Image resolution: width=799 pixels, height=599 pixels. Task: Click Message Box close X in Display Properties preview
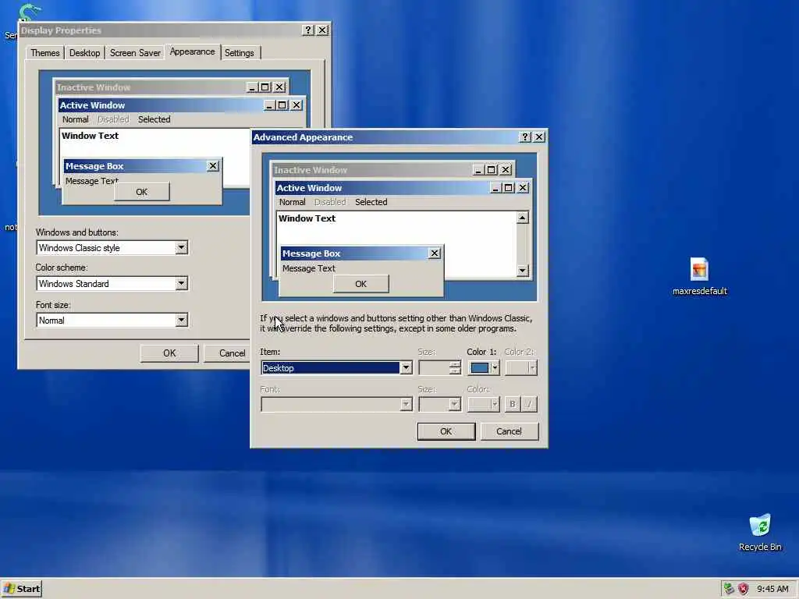(x=213, y=166)
